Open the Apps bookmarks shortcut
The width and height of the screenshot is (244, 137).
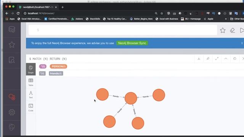pos(10,19)
